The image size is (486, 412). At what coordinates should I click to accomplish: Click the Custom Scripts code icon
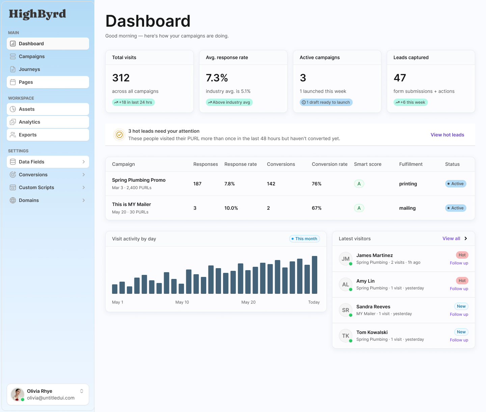(x=13, y=187)
